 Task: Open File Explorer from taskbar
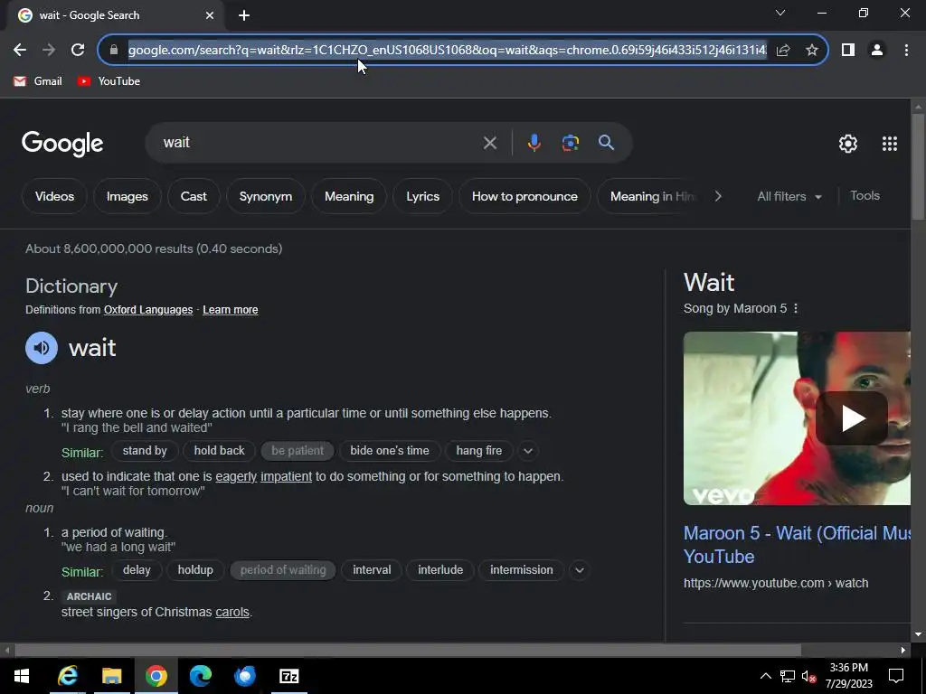(x=111, y=676)
